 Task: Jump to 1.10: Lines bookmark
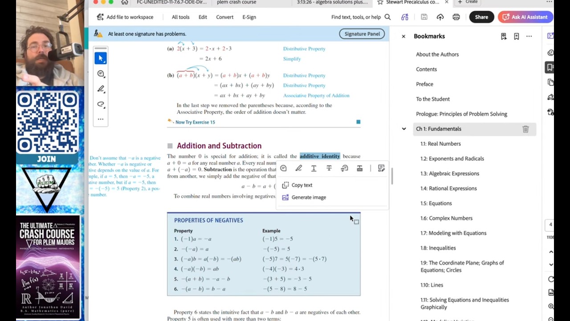(x=432, y=285)
